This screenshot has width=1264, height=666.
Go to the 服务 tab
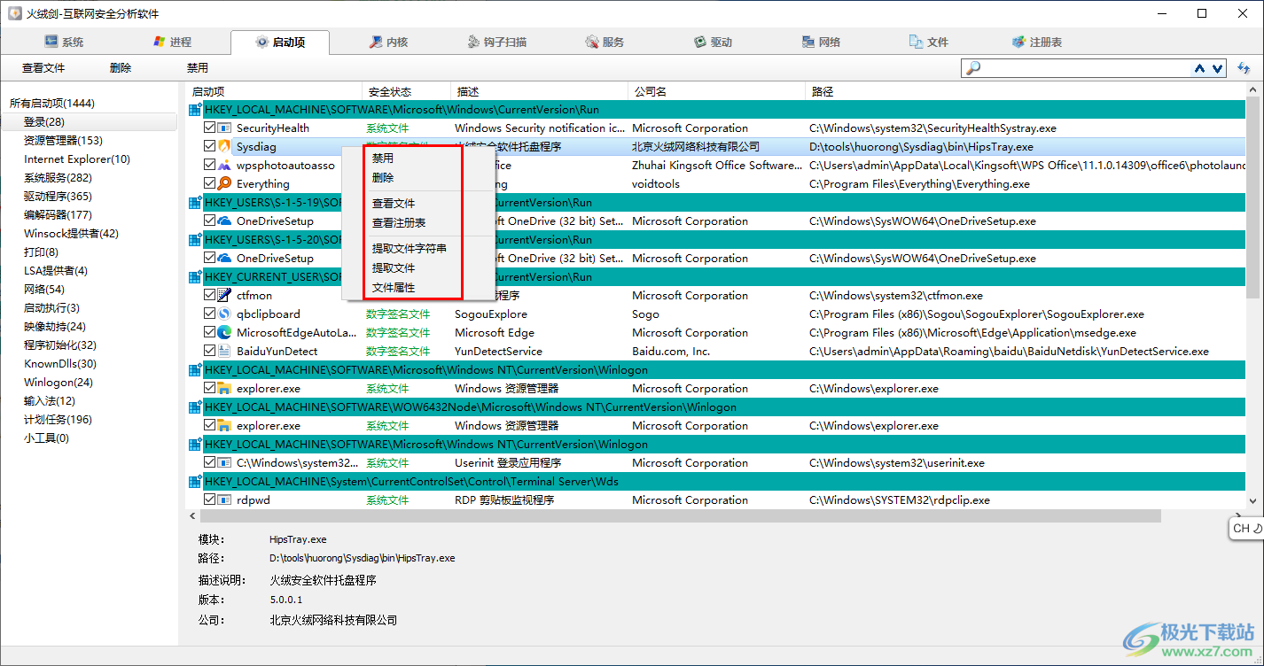(x=605, y=42)
